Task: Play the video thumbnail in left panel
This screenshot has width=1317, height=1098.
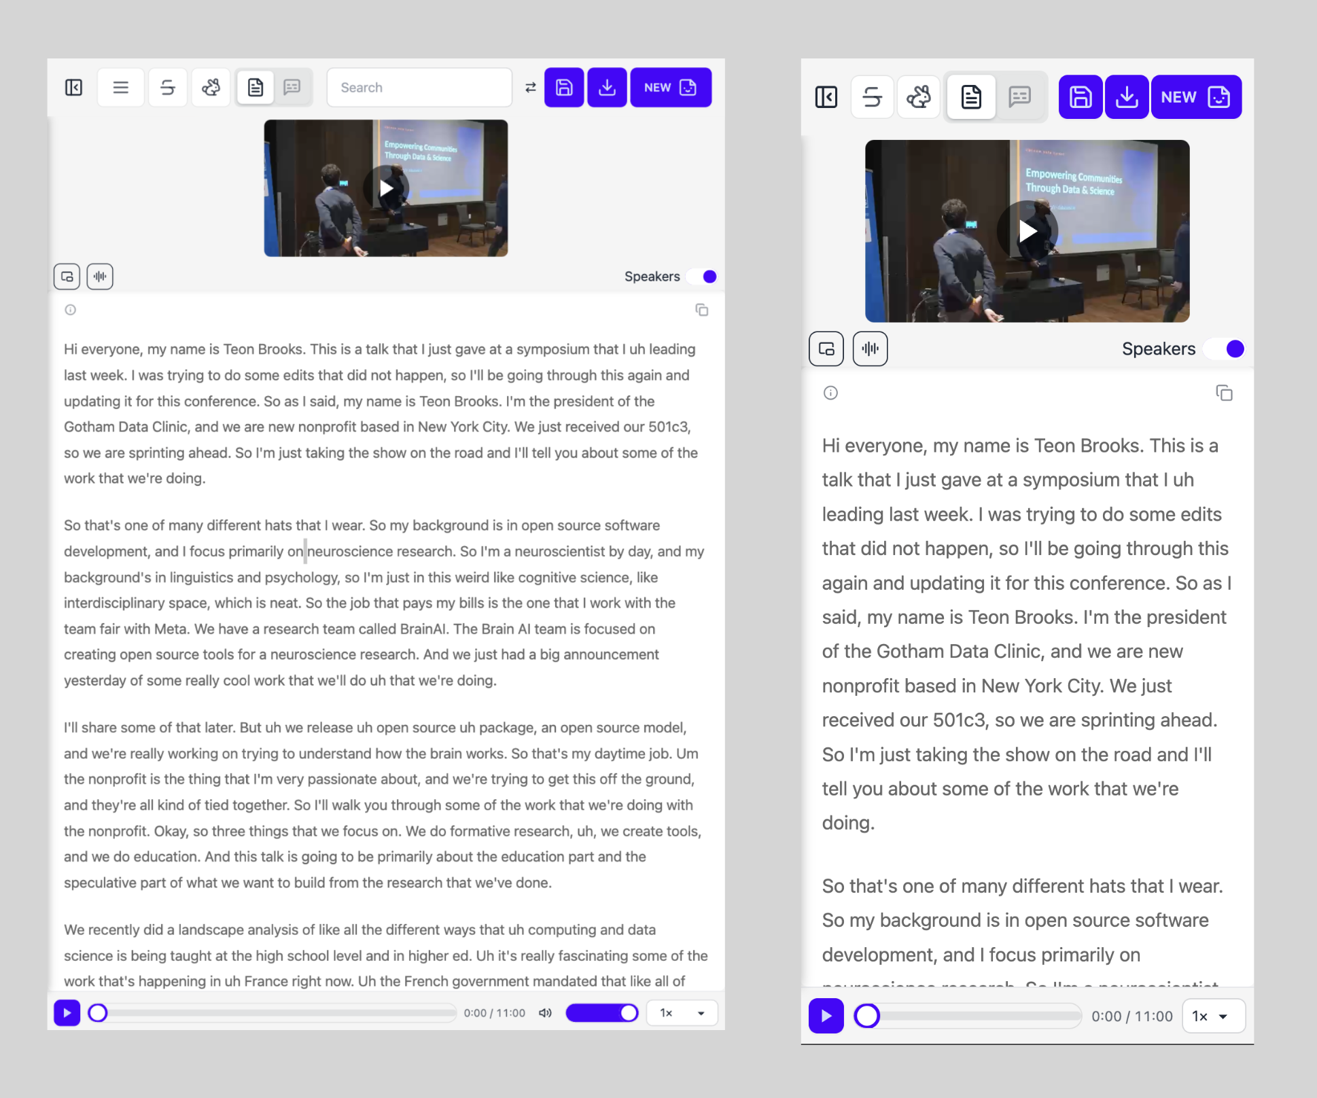Action: tap(386, 188)
